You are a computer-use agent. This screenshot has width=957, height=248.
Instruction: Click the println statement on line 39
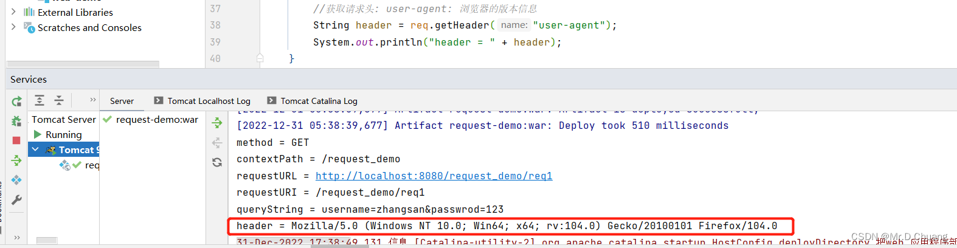[x=437, y=42]
